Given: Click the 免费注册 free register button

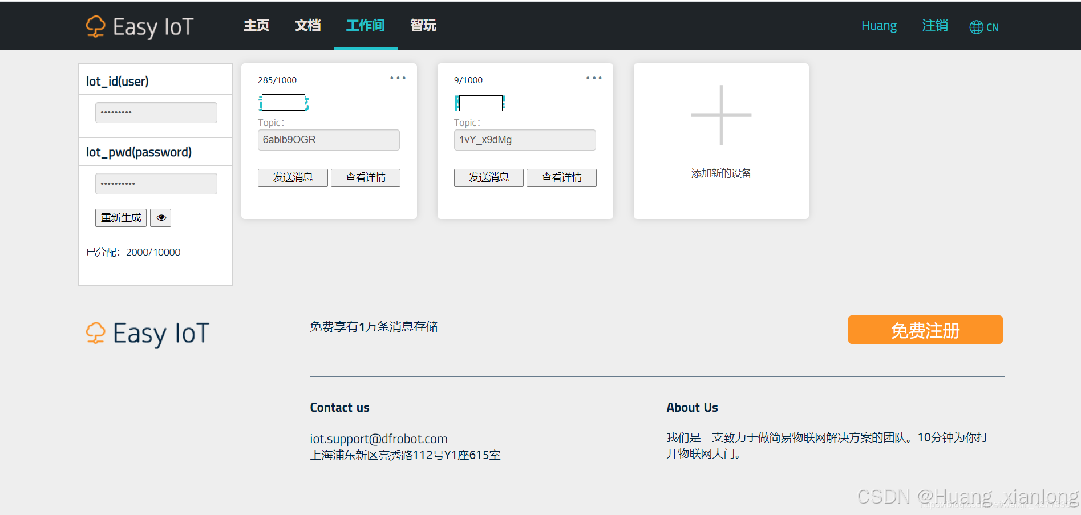Looking at the screenshot, I should [x=925, y=330].
